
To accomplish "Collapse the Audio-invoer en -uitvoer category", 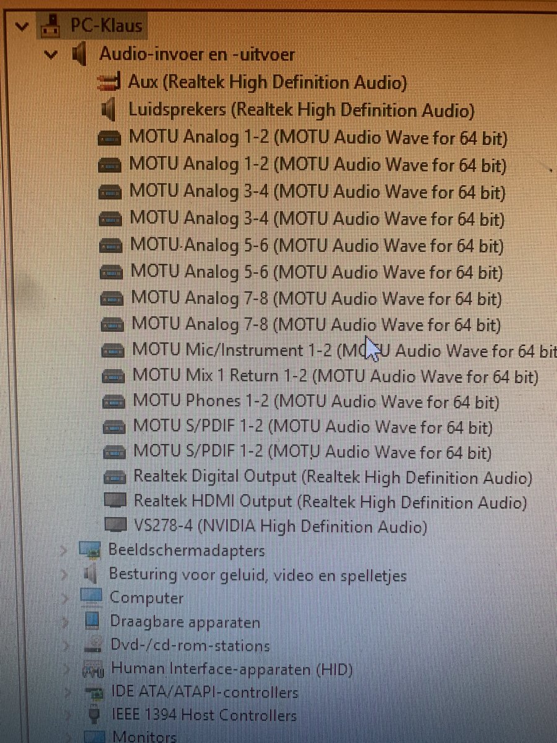I will pos(51,55).
